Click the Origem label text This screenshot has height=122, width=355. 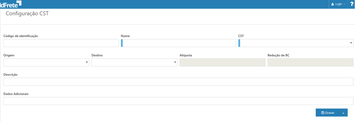(9, 55)
